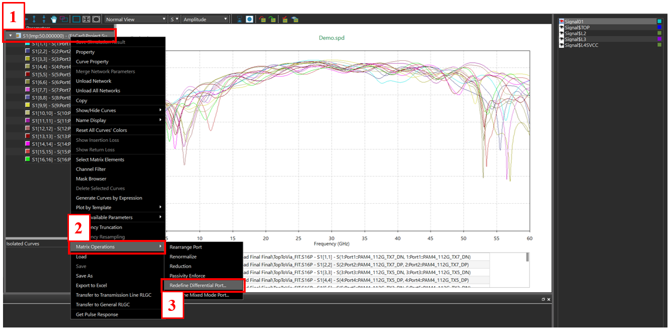Click the rounded rectangle outline icon

tap(96, 19)
